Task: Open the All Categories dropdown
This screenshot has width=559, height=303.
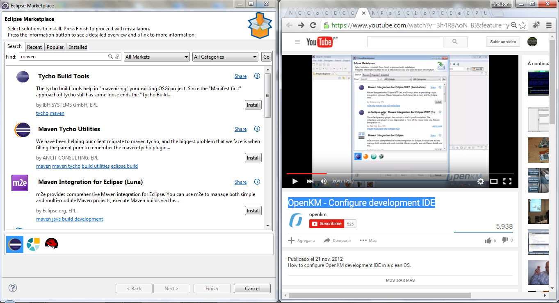Action: pos(225,57)
